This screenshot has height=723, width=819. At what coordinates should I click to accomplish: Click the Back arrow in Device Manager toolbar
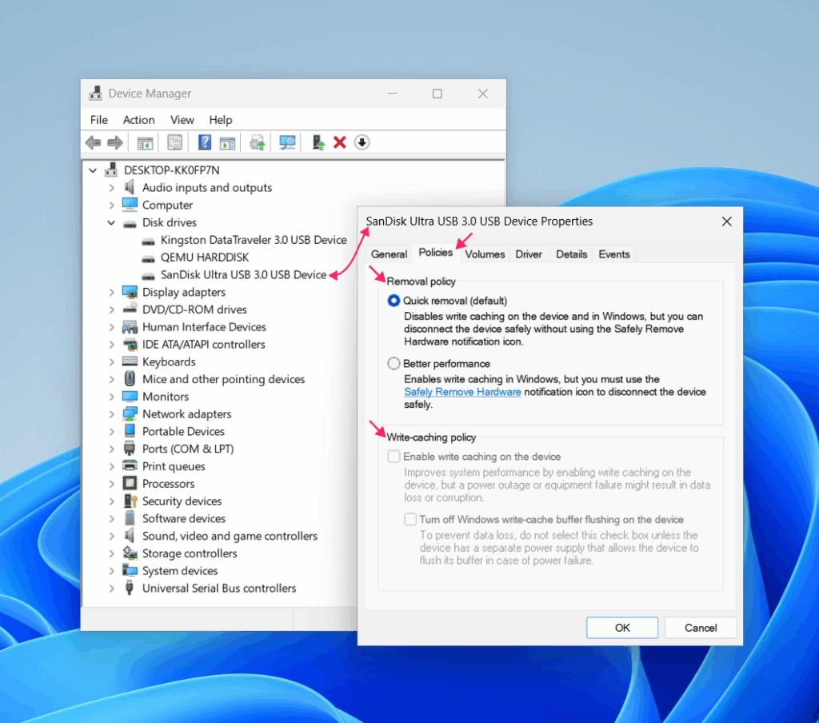coord(94,142)
